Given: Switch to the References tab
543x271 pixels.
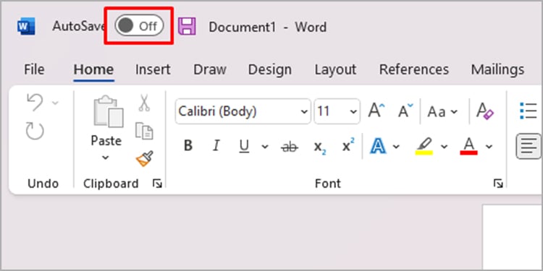Looking at the screenshot, I should pos(414,69).
